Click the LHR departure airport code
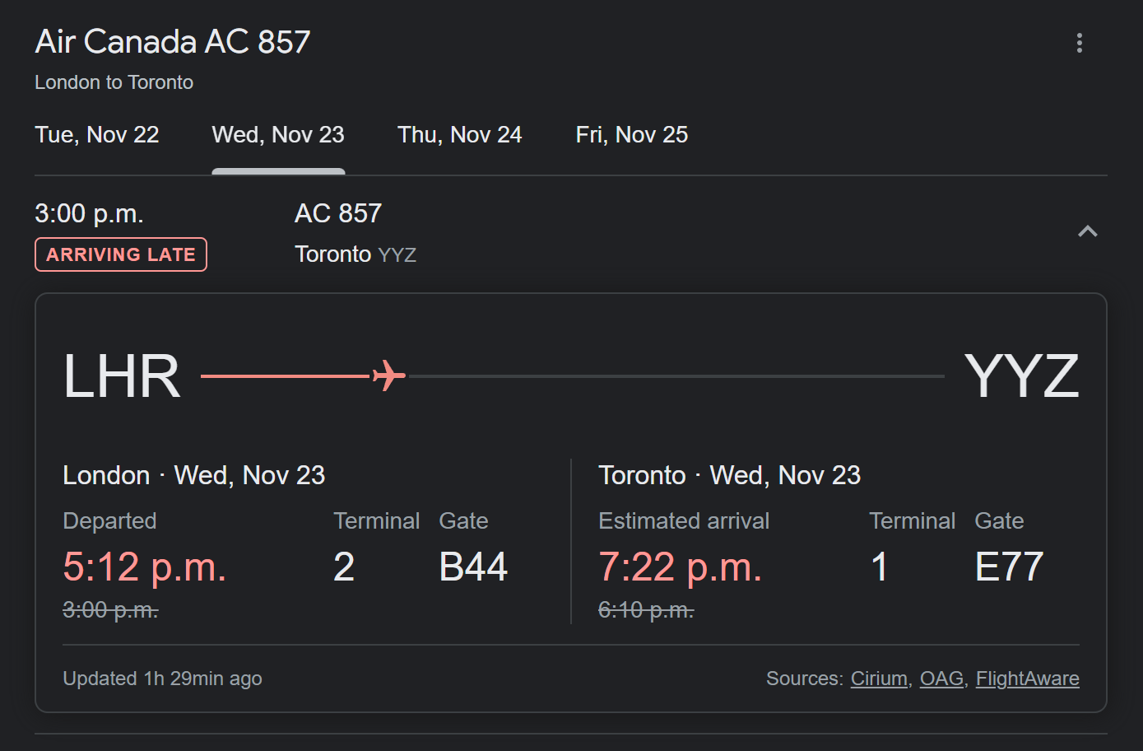 (x=122, y=376)
